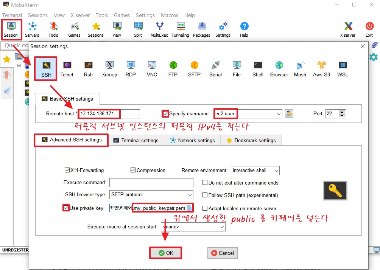Decrease Port value with down arrow
The height and width of the screenshot is (270, 380).
(x=342, y=115)
